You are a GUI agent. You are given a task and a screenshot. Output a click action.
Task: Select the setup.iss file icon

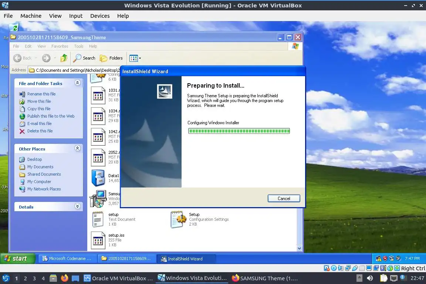pos(98,240)
